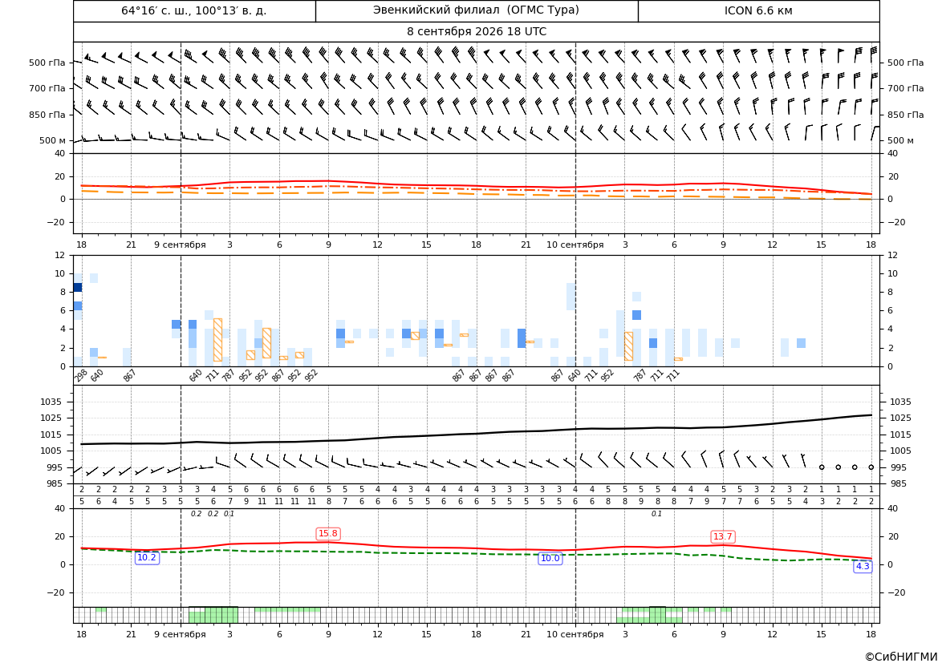Select the blue 10.2 minimum temperature label
Screen dimensions: 938x663
(147, 558)
